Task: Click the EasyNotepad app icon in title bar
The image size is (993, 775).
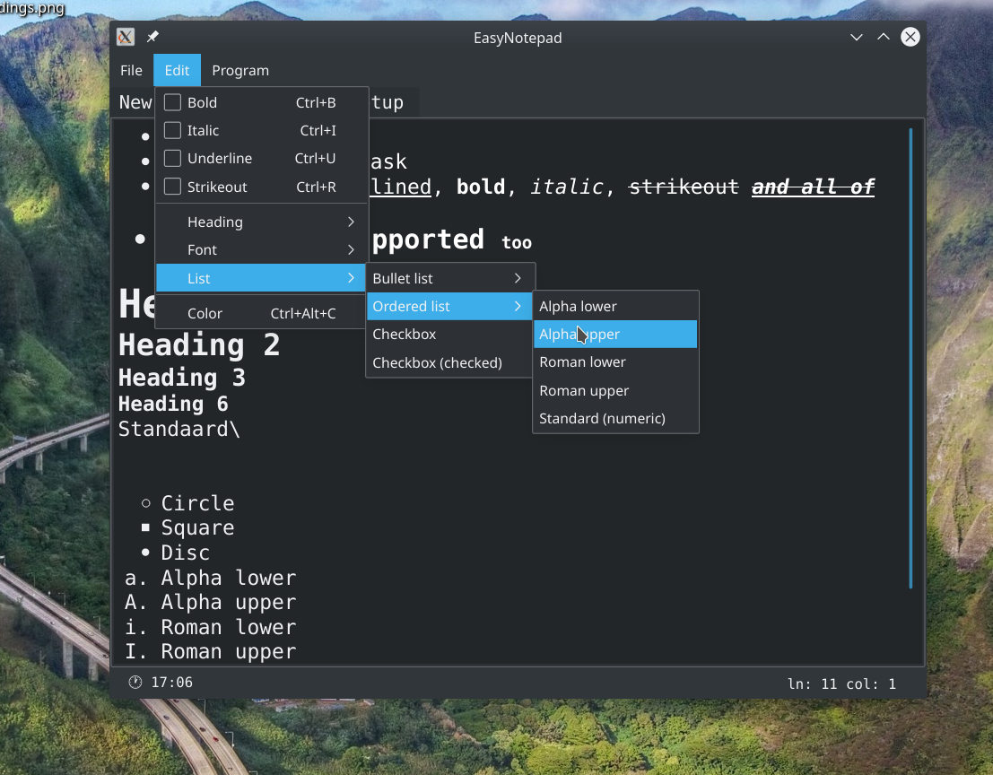Action: click(126, 37)
